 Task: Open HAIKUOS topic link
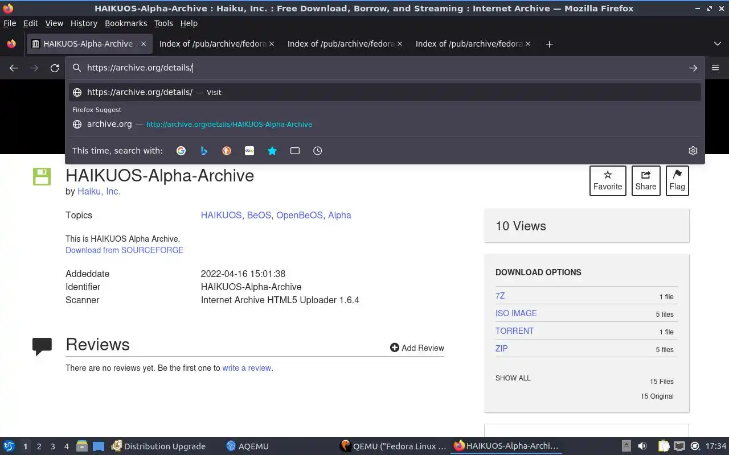tap(221, 215)
